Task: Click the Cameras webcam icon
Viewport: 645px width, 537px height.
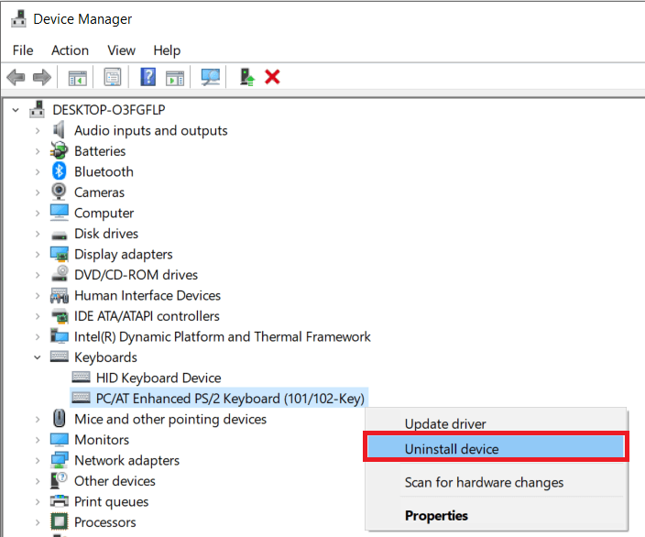Action: tap(59, 192)
